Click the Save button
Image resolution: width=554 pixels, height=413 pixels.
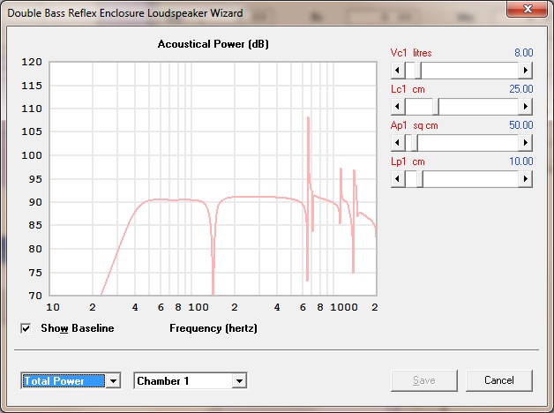424,380
